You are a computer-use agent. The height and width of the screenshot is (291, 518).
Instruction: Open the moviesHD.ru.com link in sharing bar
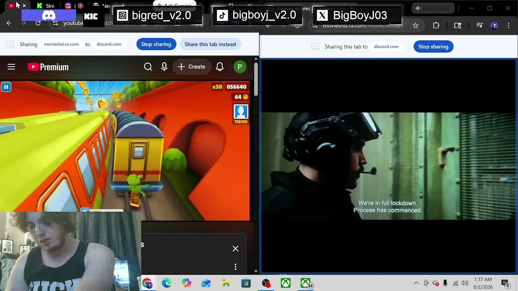pos(62,44)
